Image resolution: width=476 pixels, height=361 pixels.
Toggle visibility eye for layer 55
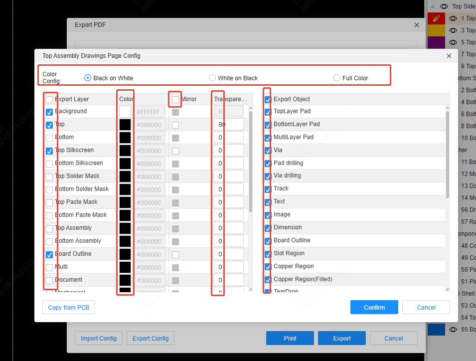pos(453,330)
